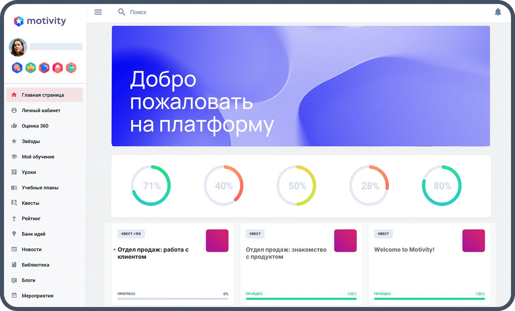Click the blue chat achievement badge

(17, 68)
